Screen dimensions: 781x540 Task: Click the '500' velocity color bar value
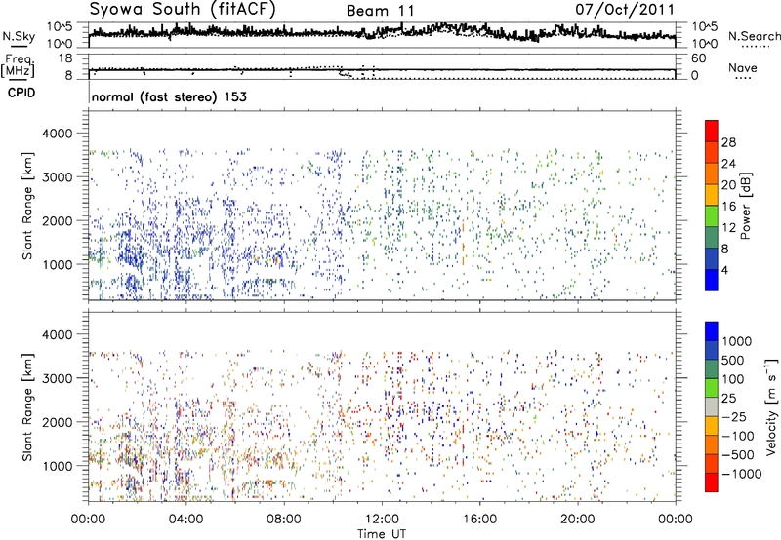coord(734,361)
